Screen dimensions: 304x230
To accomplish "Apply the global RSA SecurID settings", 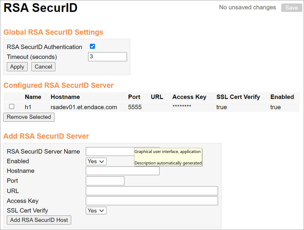I will (17, 67).
